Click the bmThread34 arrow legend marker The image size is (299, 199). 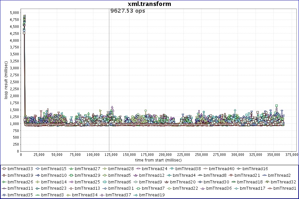click(68, 195)
